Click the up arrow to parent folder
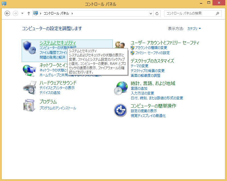Viewport: 227px width, 181px height. pos(29,13)
